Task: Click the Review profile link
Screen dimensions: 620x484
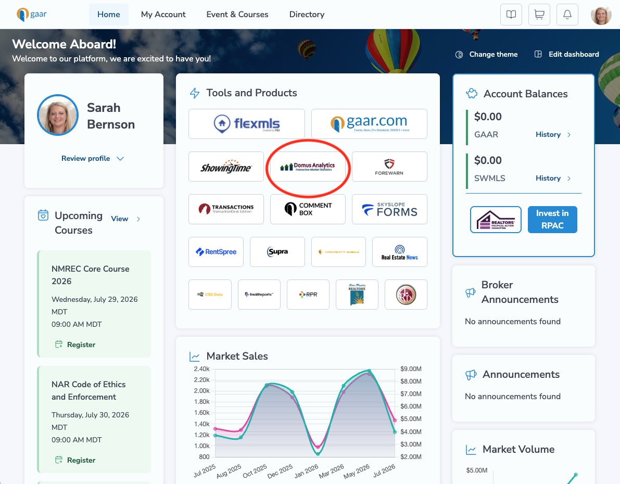Action: coord(86,159)
